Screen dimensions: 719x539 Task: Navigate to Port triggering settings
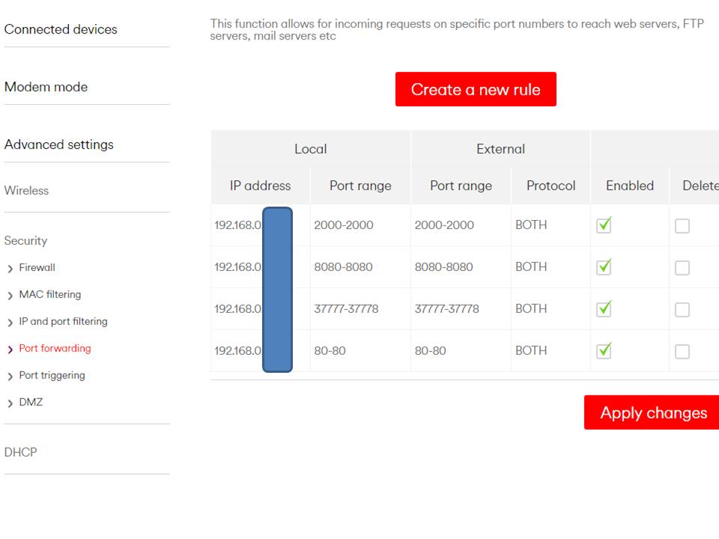click(x=52, y=375)
